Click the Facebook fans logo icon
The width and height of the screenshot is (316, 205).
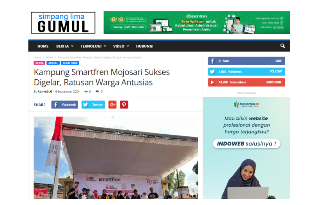pos(212,61)
